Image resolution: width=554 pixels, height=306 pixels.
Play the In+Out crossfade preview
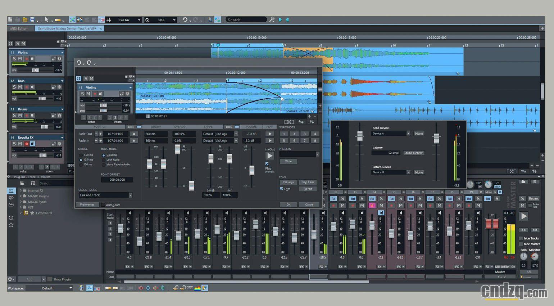(269, 156)
